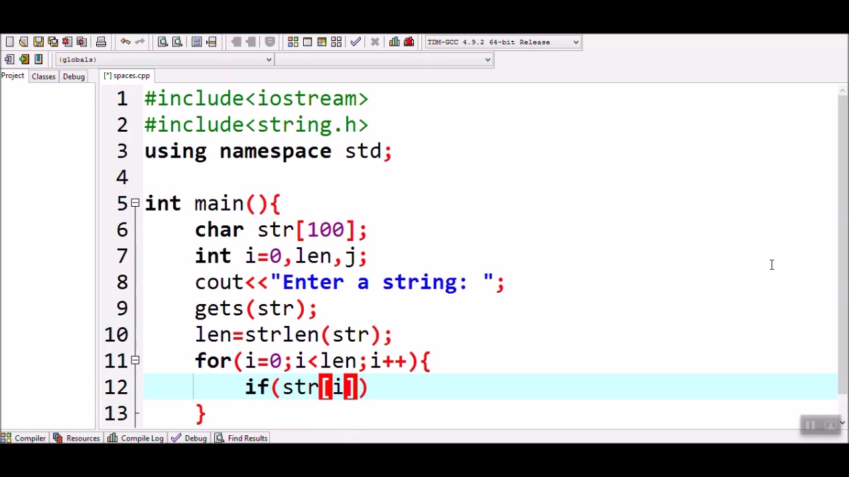Stop execution with the gray X icon
The width and height of the screenshot is (849, 477).
[x=375, y=42]
